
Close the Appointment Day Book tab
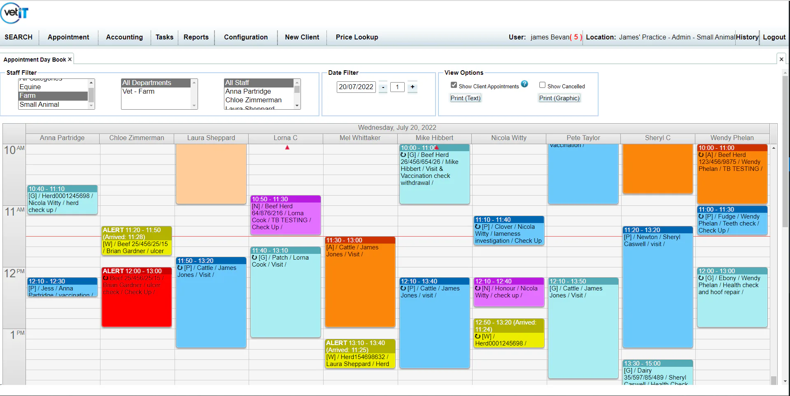coord(70,59)
